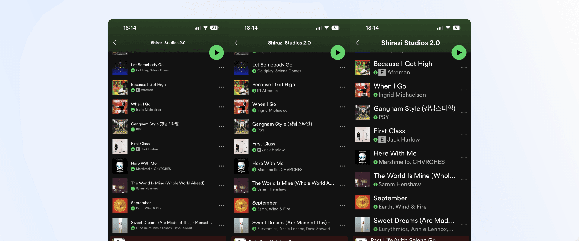Viewport: 579px width, 241px height.
Task: Open more options for September, right phone
Action: click(x=464, y=202)
